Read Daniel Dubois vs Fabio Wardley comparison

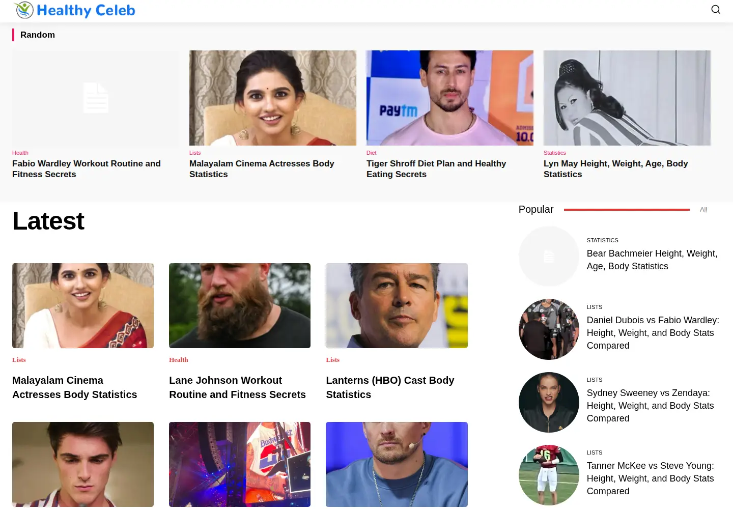point(653,333)
